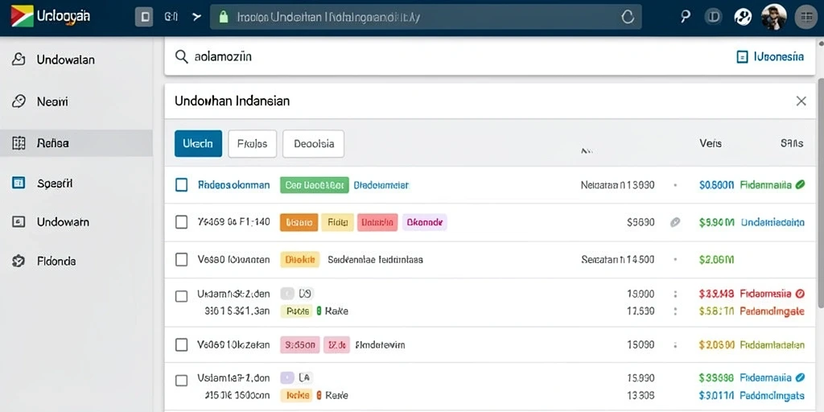Tick the Udamn-St2.den checkbox
Screen dimensions: 824x412
click(x=181, y=296)
